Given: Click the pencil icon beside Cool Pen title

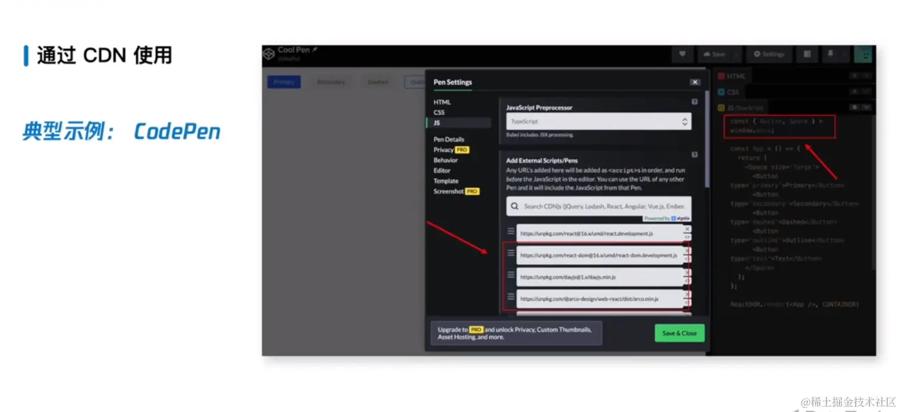Looking at the screenshot, I should (315, 50).
